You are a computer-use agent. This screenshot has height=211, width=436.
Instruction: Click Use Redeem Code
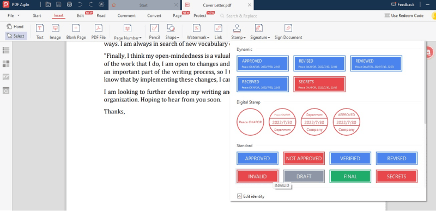click(x=404, y=16)
